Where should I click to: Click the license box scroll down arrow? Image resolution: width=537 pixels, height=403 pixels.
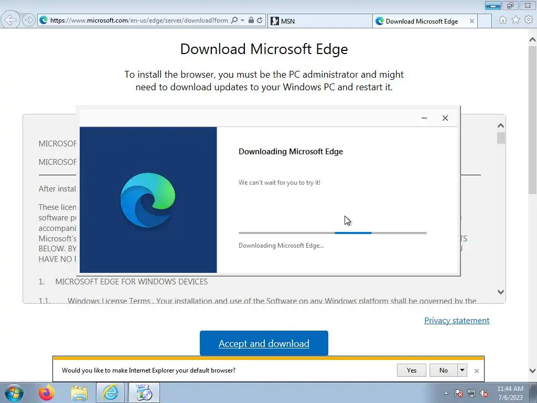[x=501, y=292]
